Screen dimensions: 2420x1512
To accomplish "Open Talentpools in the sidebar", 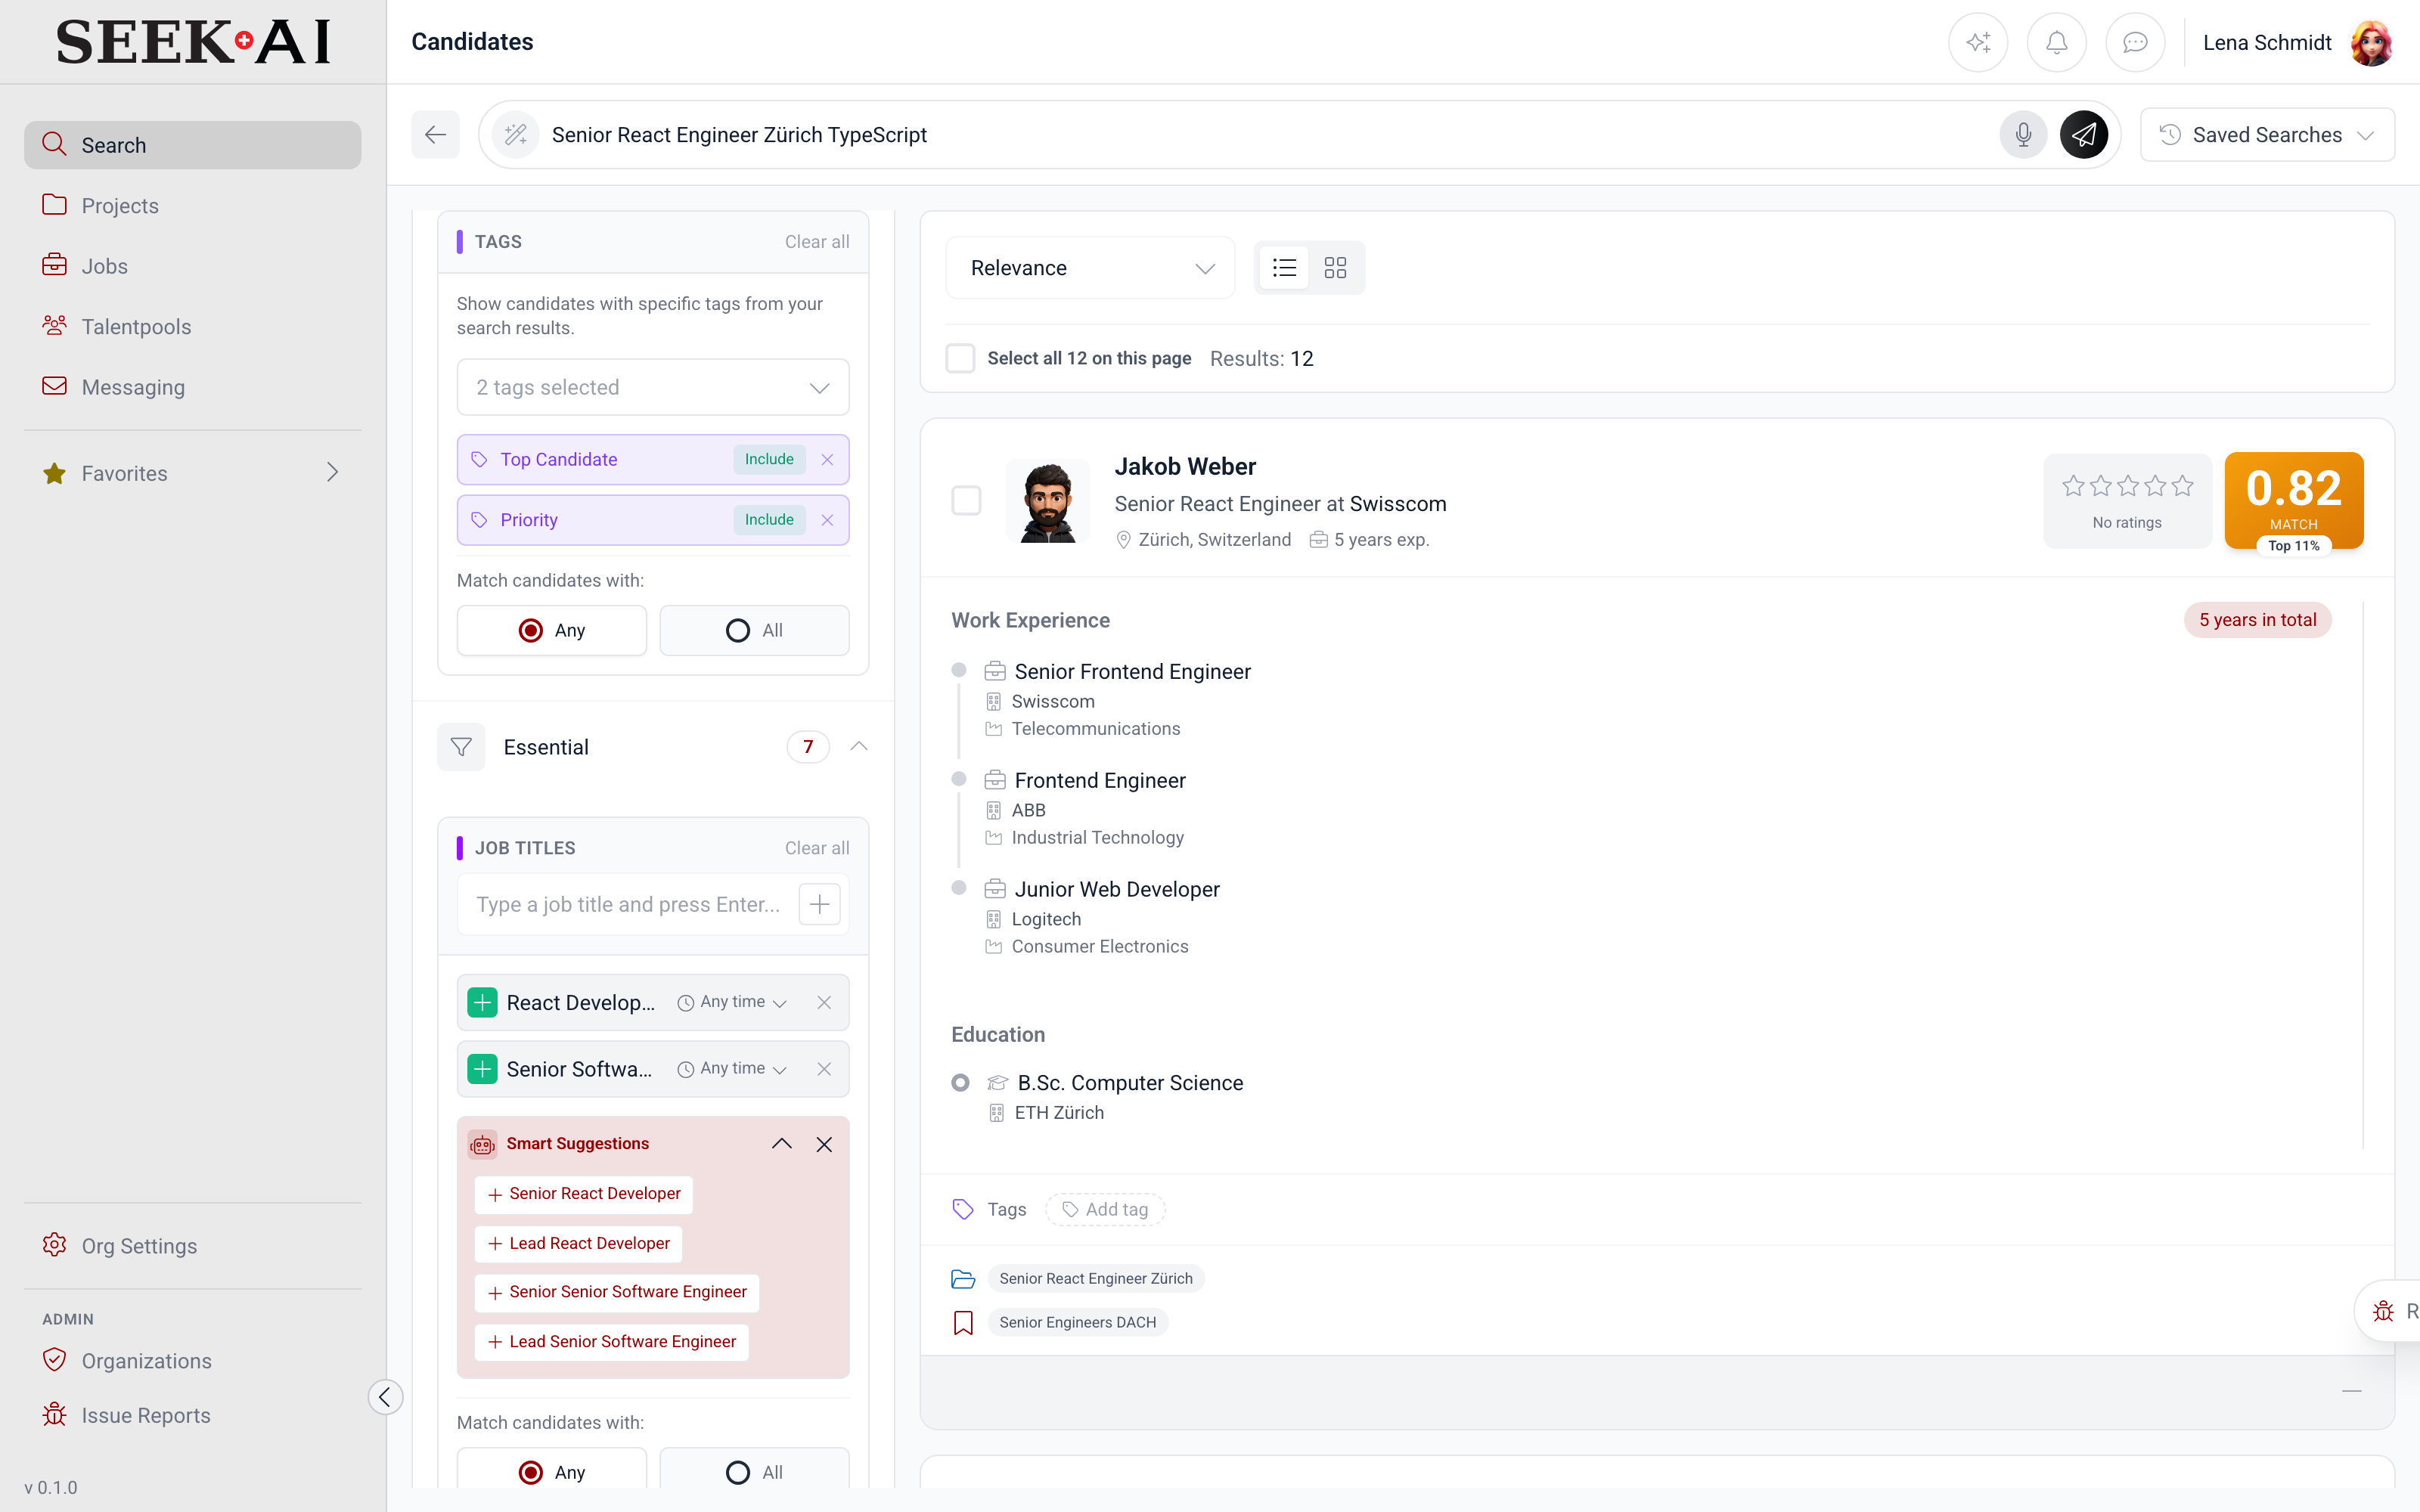I will (x=192, y=326).
